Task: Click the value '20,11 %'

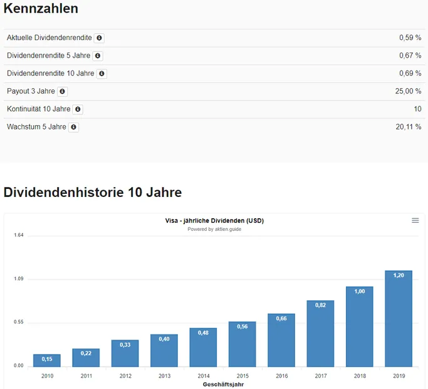Action: click(x=409, y=127)
